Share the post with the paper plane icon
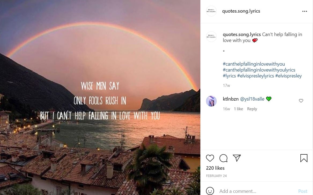Image resolution: width=313 pixels, height=195 pixels. [x=237, y=158]
